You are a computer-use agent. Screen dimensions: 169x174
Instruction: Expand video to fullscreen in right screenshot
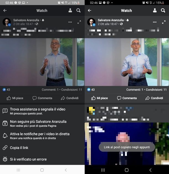[164, 22]
